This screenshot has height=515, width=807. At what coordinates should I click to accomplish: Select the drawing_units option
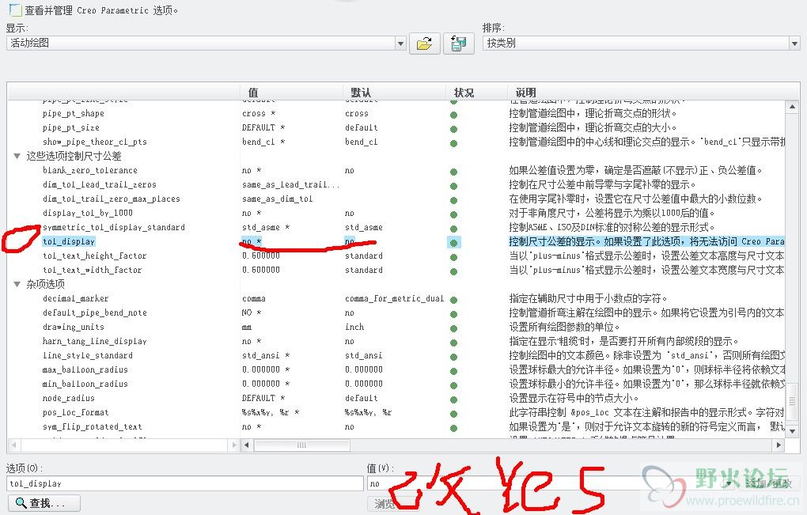(73, 327)
